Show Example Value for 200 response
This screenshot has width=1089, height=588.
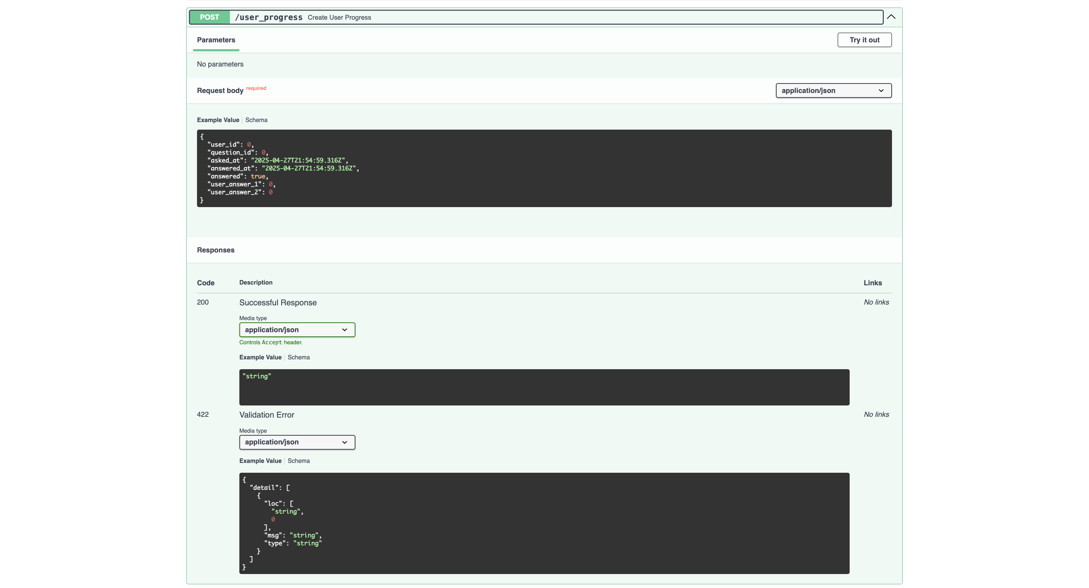click(260, 357)
